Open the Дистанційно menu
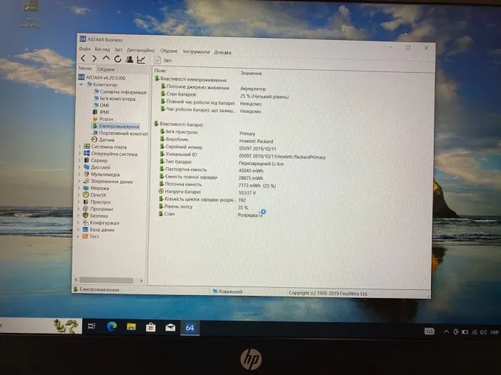501x375 pixels. pos(140,50)
